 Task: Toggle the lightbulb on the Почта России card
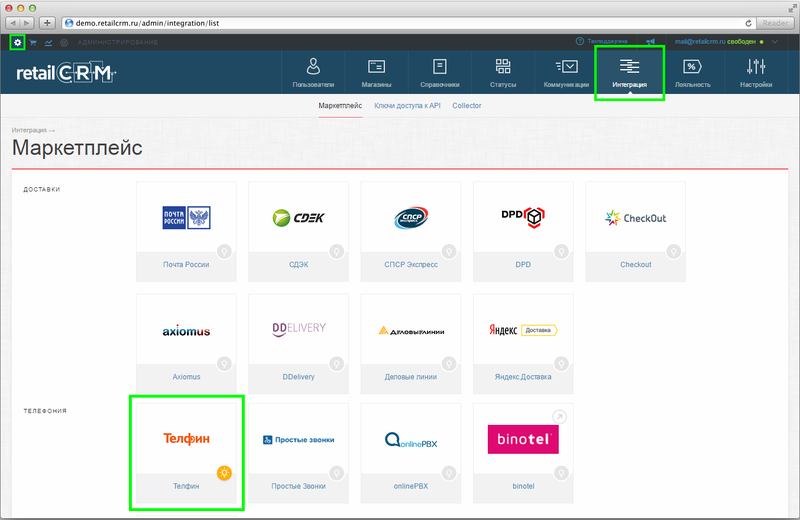click(224, 251)
